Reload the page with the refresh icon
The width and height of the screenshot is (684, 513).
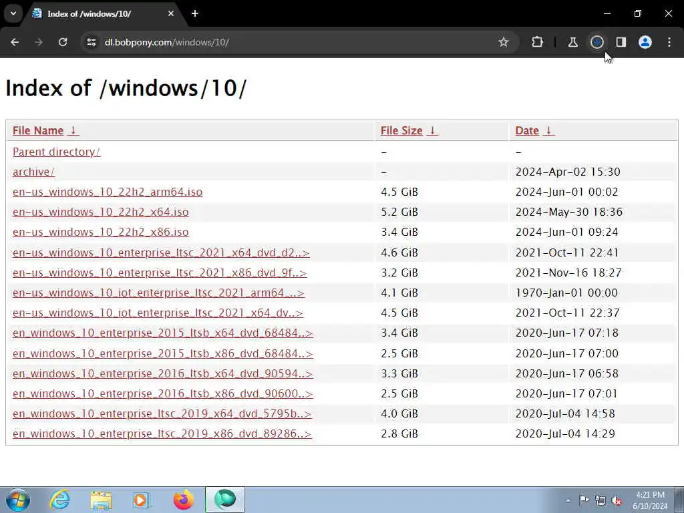pos(63,42)
